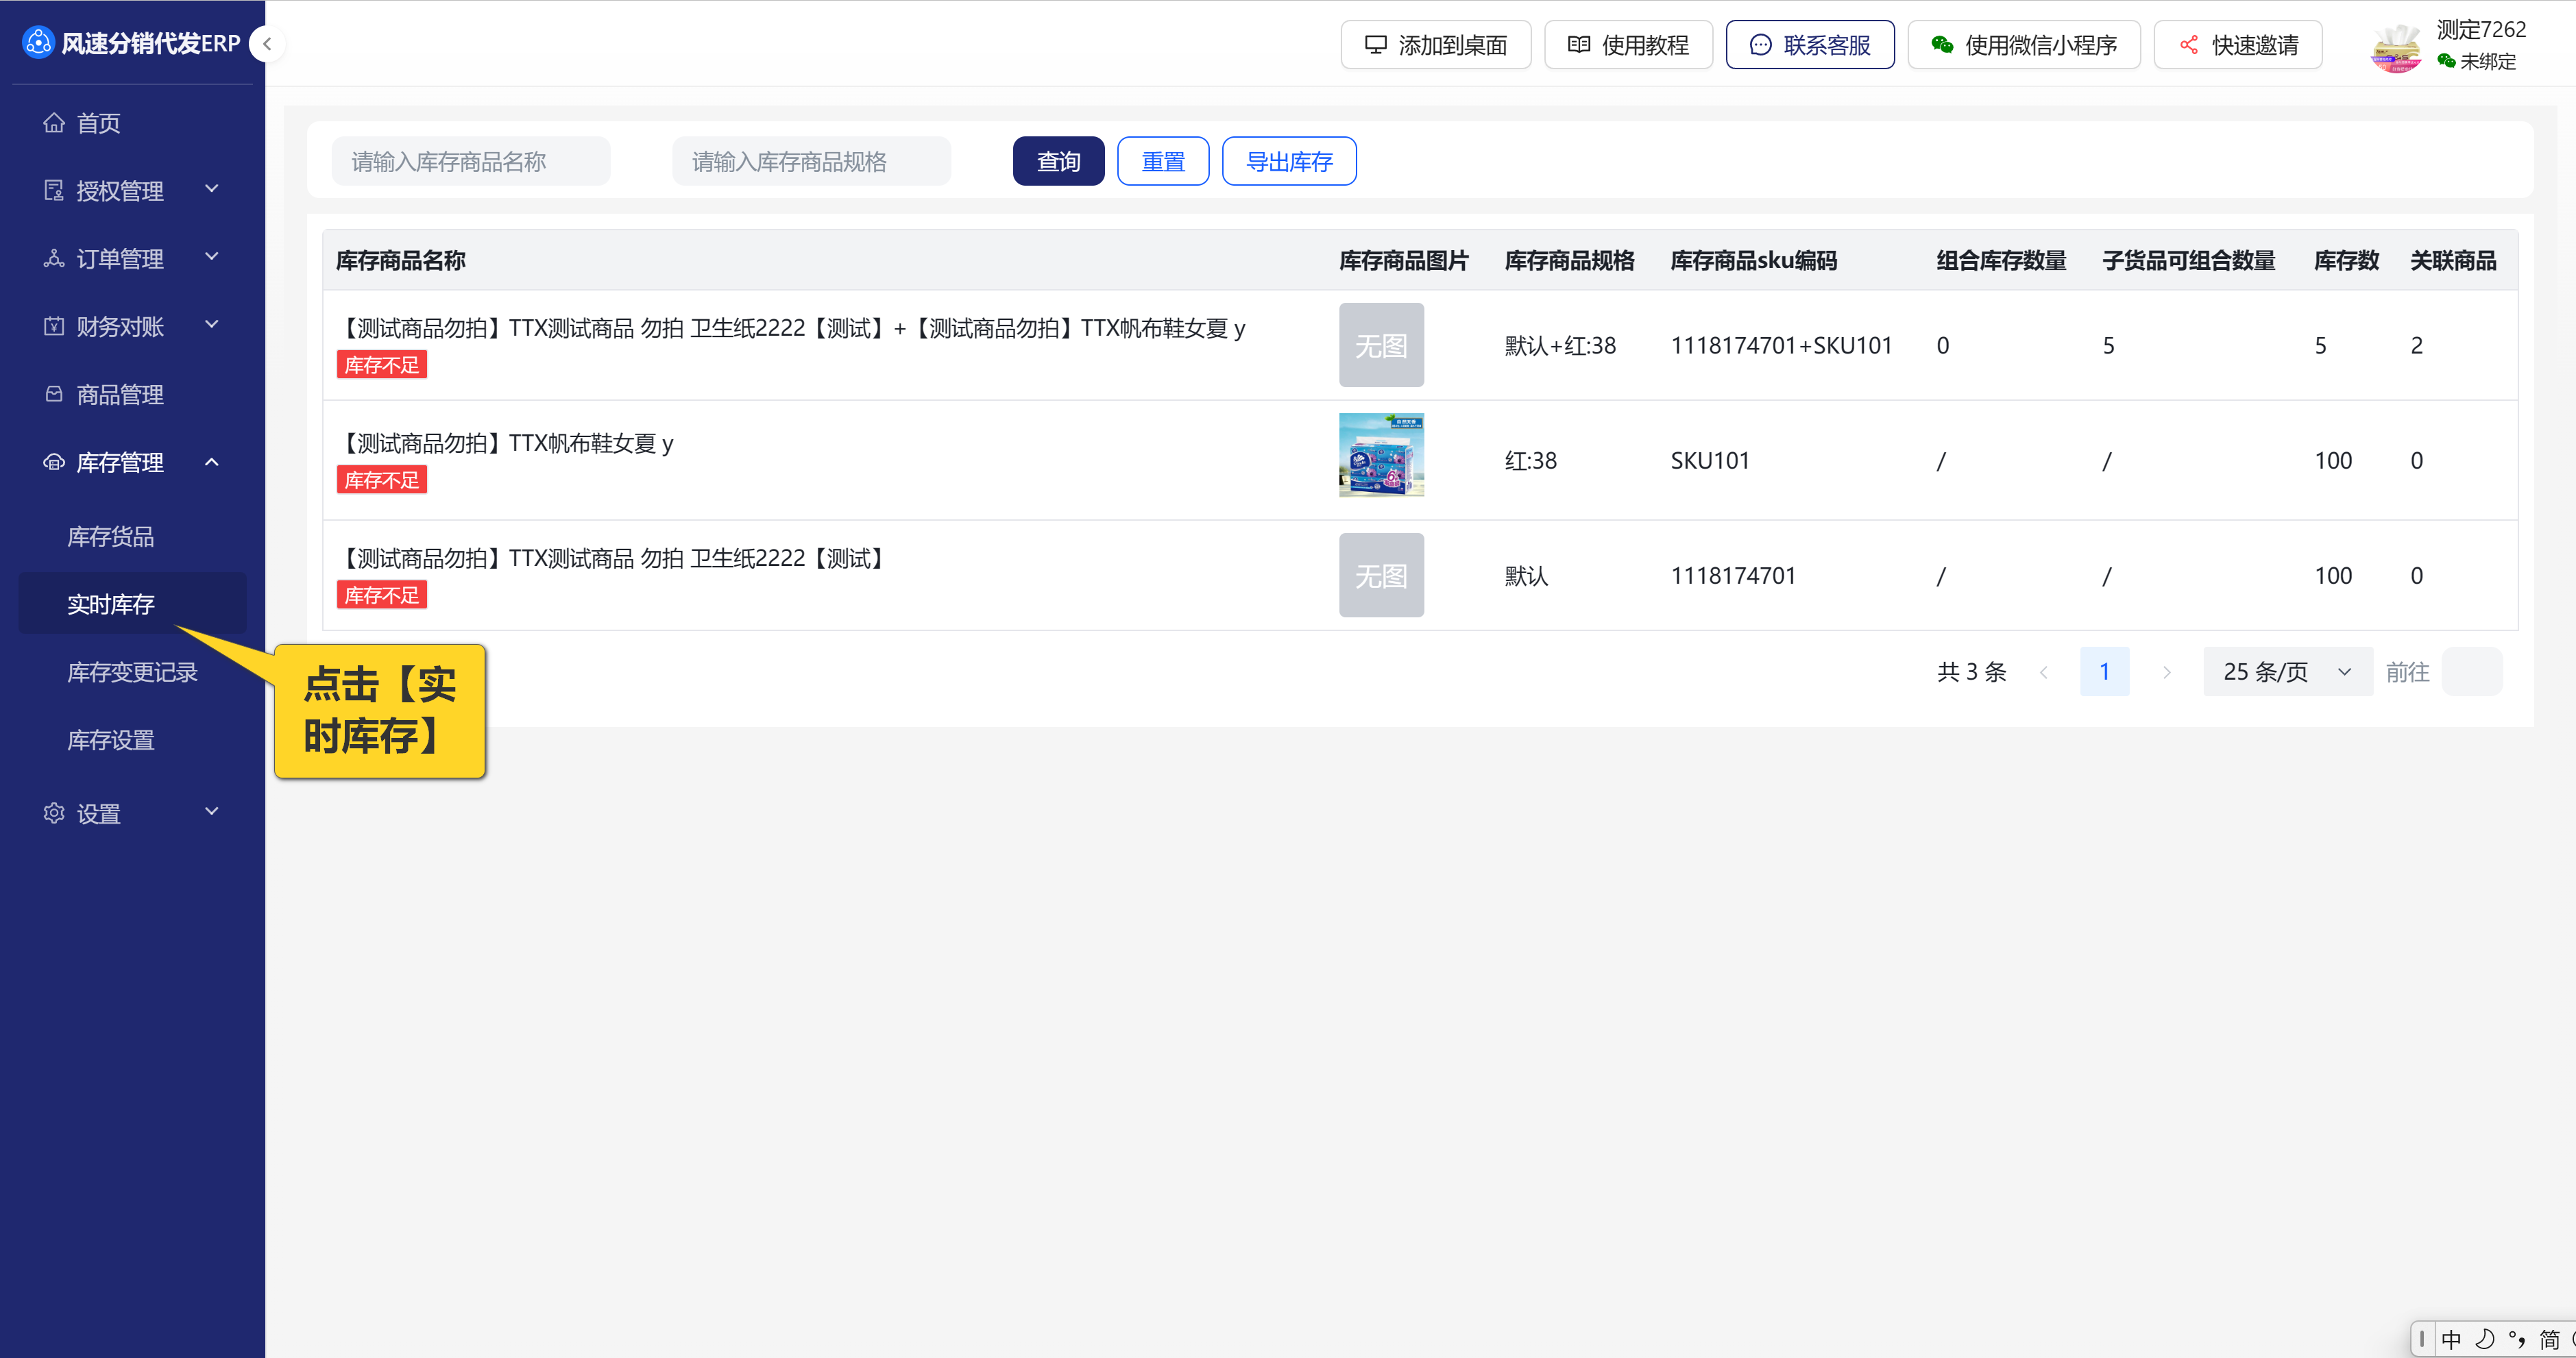Click the 设置 gear icon
The image size is (2576, 1358).
tap(54, 813)
